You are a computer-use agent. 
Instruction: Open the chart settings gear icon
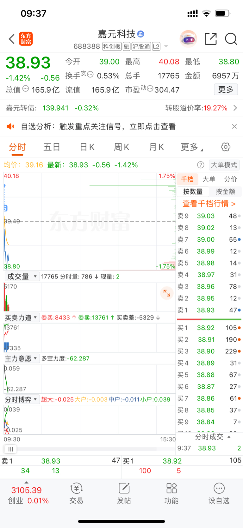pos(226,147)
